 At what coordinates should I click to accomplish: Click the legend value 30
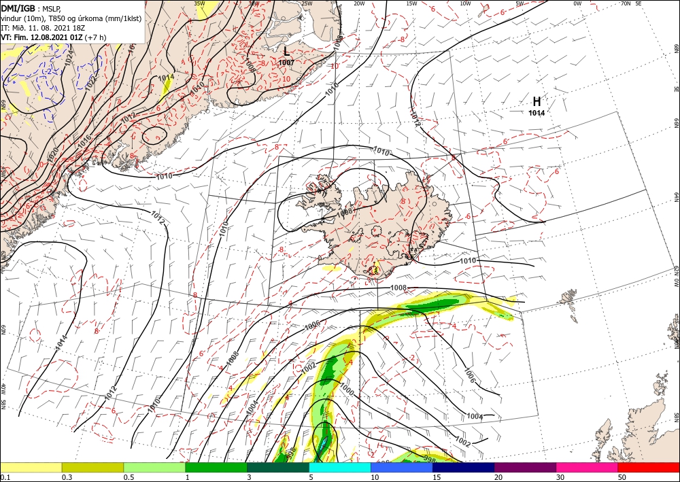tap(561, 477)
